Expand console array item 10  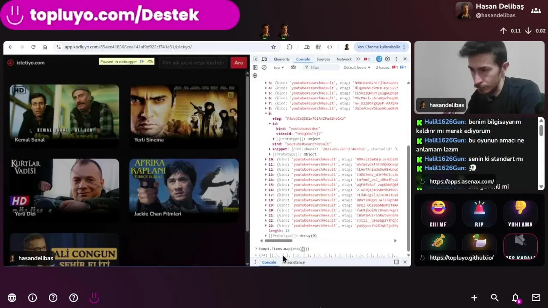[266, 159]
